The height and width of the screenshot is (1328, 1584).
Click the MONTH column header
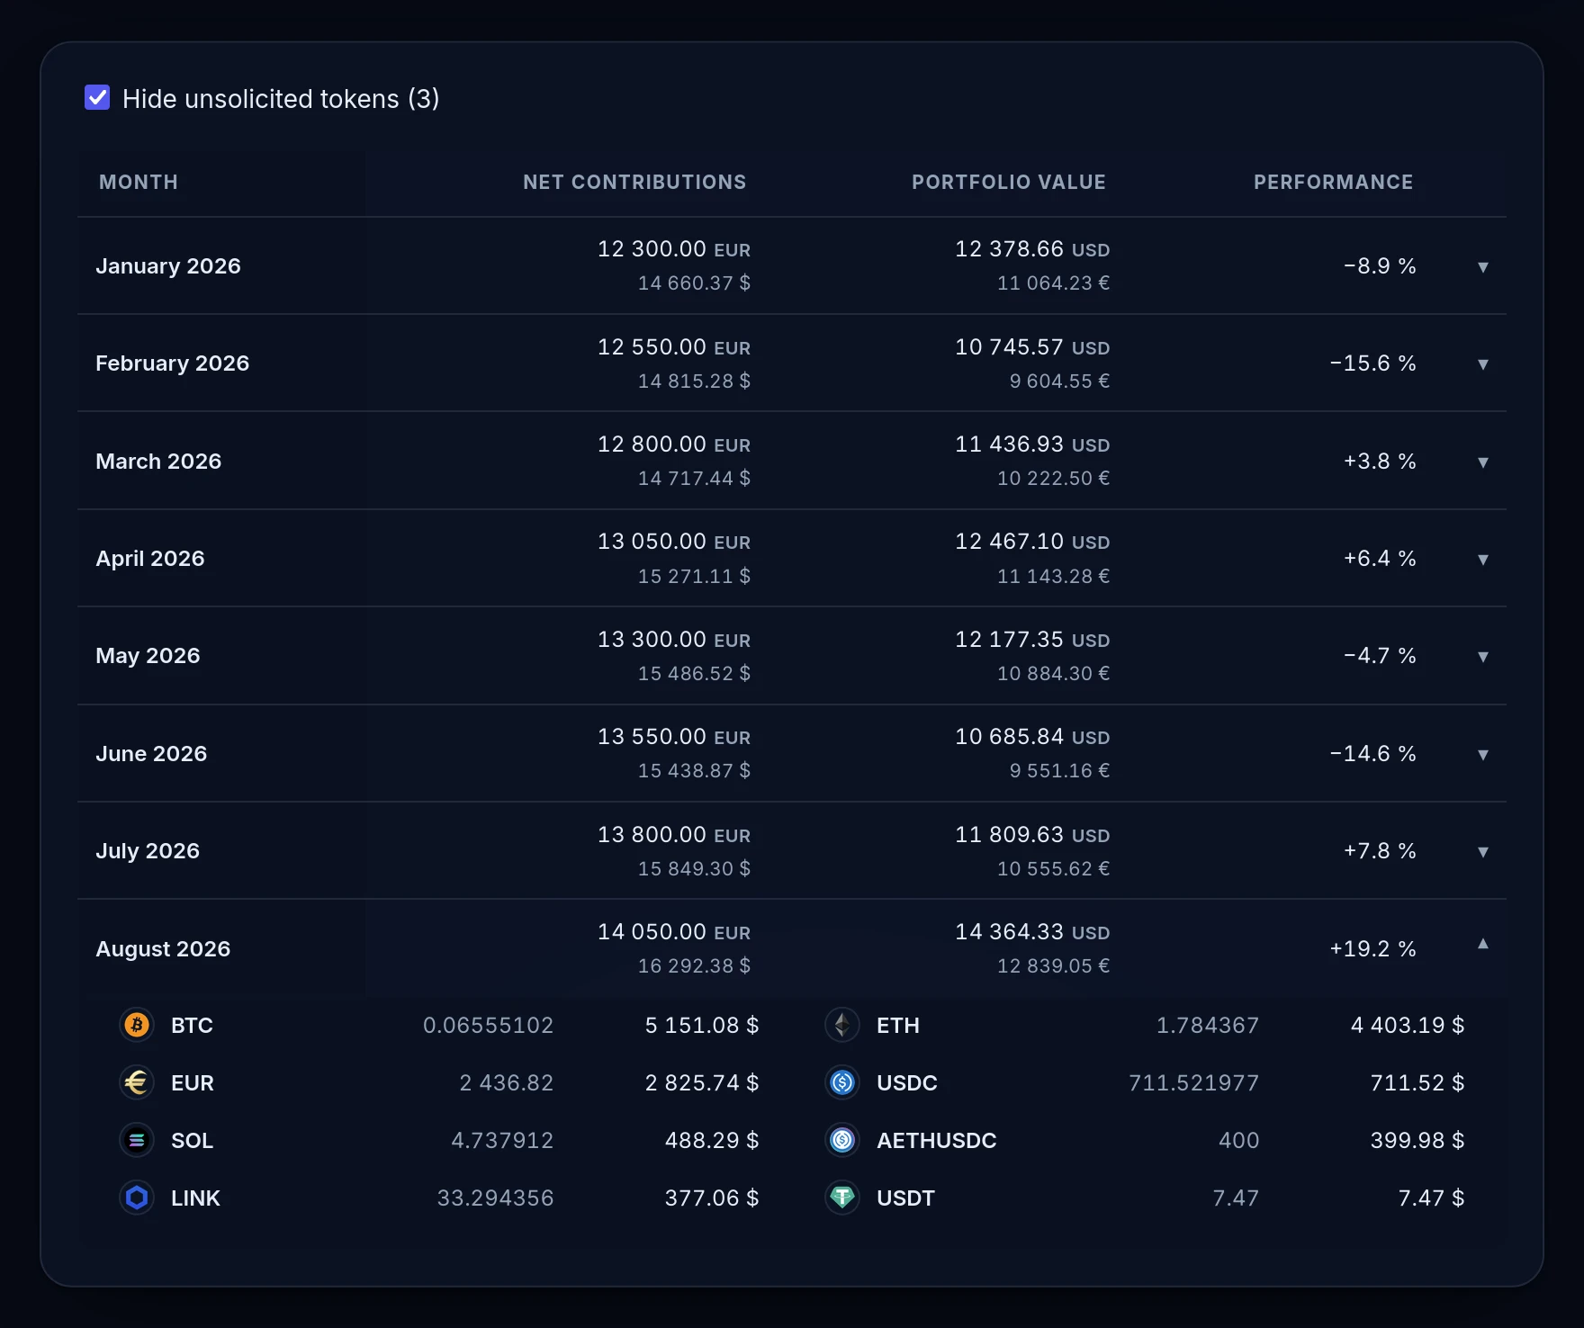click(x=139, y=182)
